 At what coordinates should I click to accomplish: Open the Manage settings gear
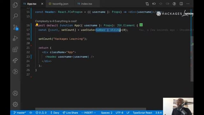tap(15, 104)
